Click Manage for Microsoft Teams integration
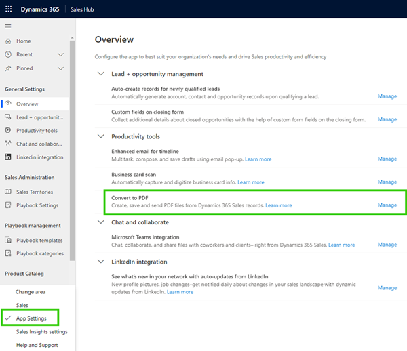Image resolution: width=407 pixels, height=351 pixels. point(387,245)
